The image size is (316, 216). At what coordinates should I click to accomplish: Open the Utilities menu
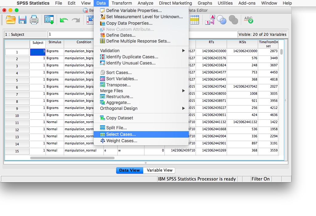click(225, 3)
